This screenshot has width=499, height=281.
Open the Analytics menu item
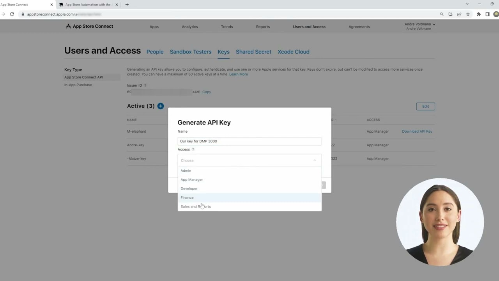click(x=190, y=27)
